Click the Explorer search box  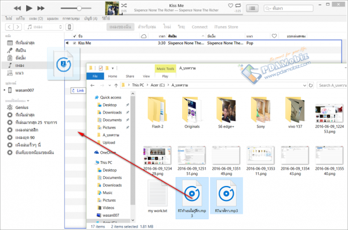(x=332, y=85)
